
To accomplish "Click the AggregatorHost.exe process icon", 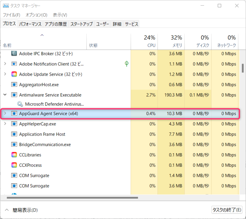I will tap(14, 85).
